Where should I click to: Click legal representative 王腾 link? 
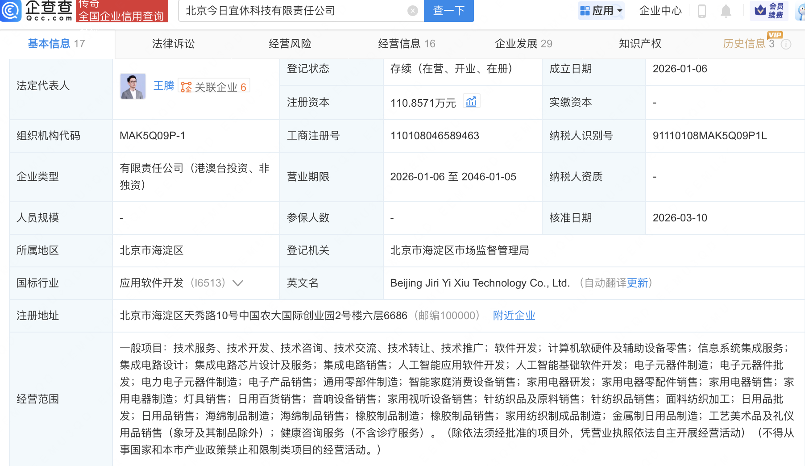point(163,85)
